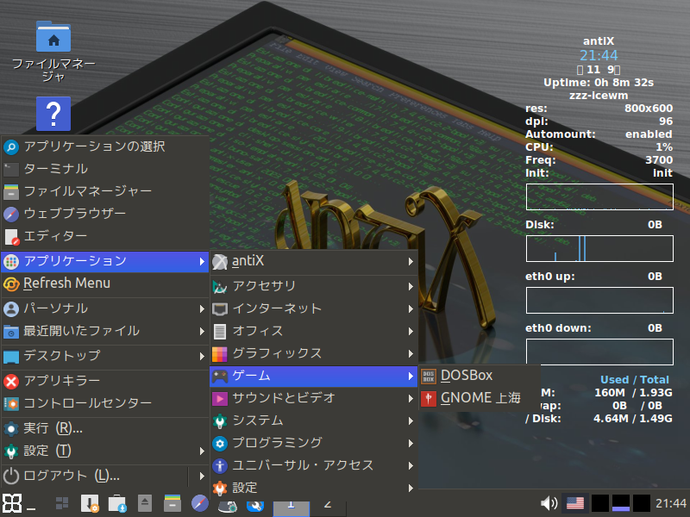Click the eject/unplug drive taskbar icon
This screenshot has height=517, width=690.
point(145,503)
